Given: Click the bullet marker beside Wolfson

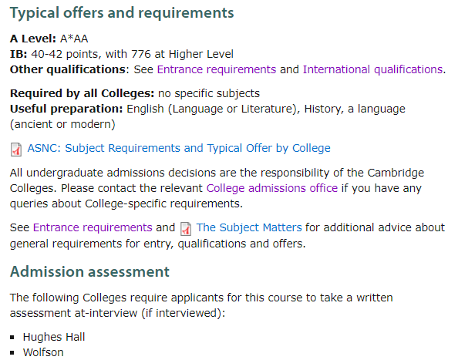Looking at the screenshot, I should click(12, 353).
